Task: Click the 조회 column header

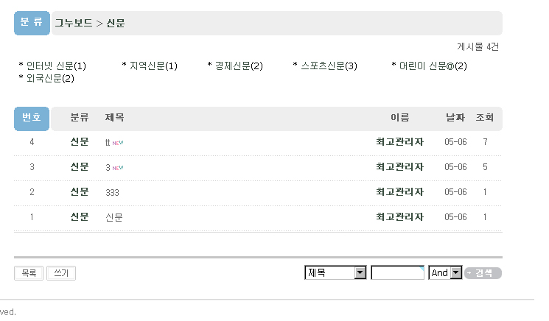Action: (x=484, y=118)
